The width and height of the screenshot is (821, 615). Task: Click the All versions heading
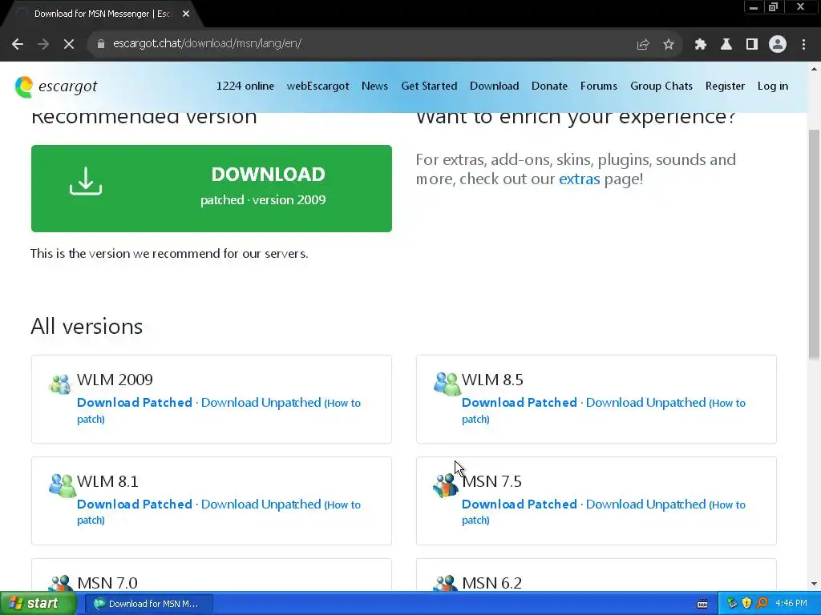[87, 327]
